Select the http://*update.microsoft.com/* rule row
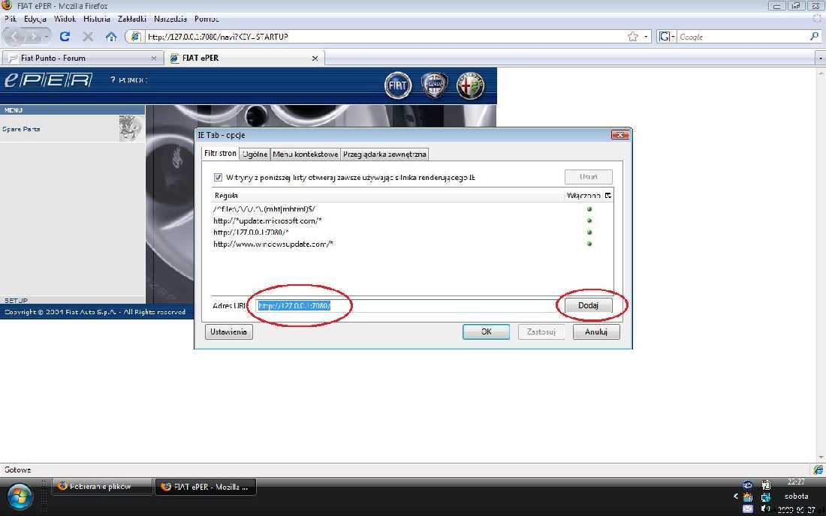Viewport: 826px width, 516px height. pyautogui.click(x=412, y=221)
